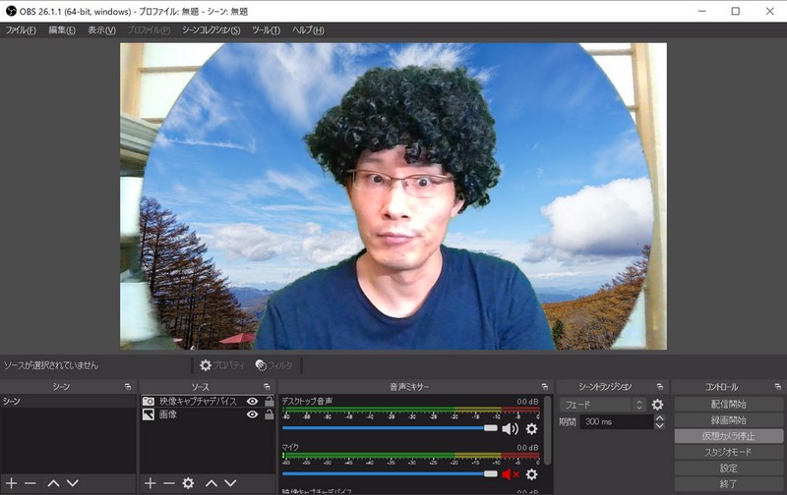Click the 仮想カメラ停止 button
Image resolution: width=787 pixels, height=495 pixels.
[728, 436]
